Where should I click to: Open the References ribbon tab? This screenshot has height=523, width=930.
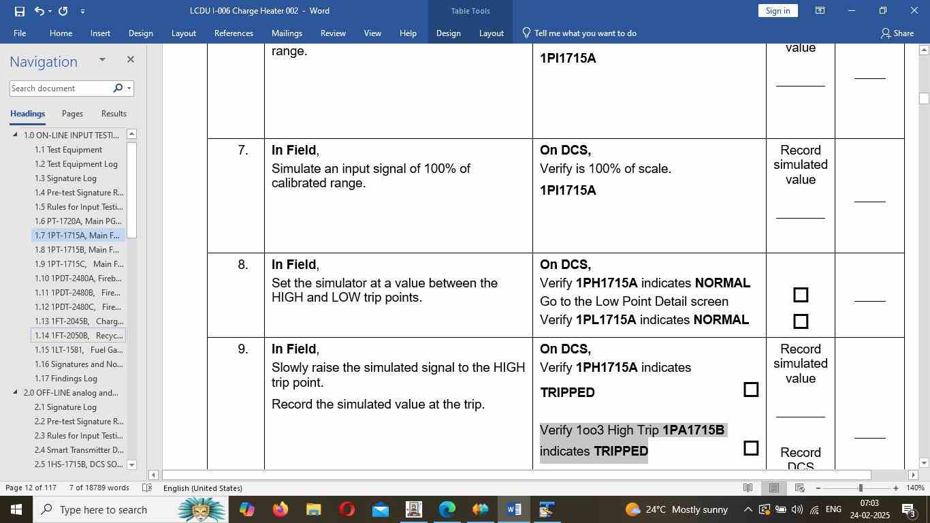(234, 33)
